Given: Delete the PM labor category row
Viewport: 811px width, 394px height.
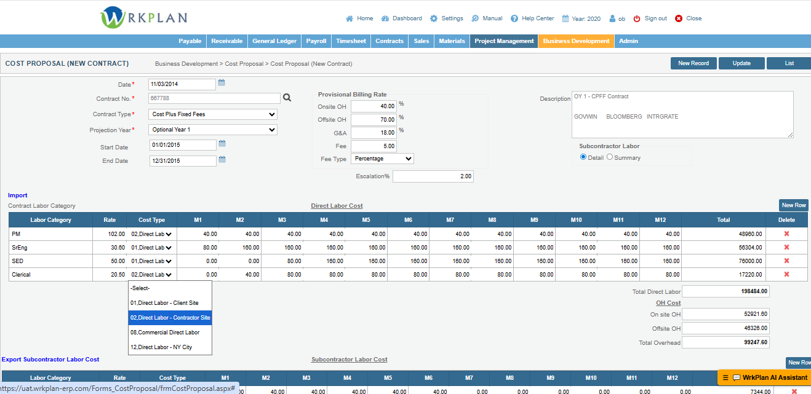Looking at the screenshot, I should pos(786,234).
